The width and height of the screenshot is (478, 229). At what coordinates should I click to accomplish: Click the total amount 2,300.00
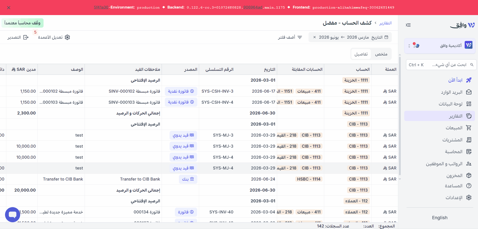click(x=26, y=113)
